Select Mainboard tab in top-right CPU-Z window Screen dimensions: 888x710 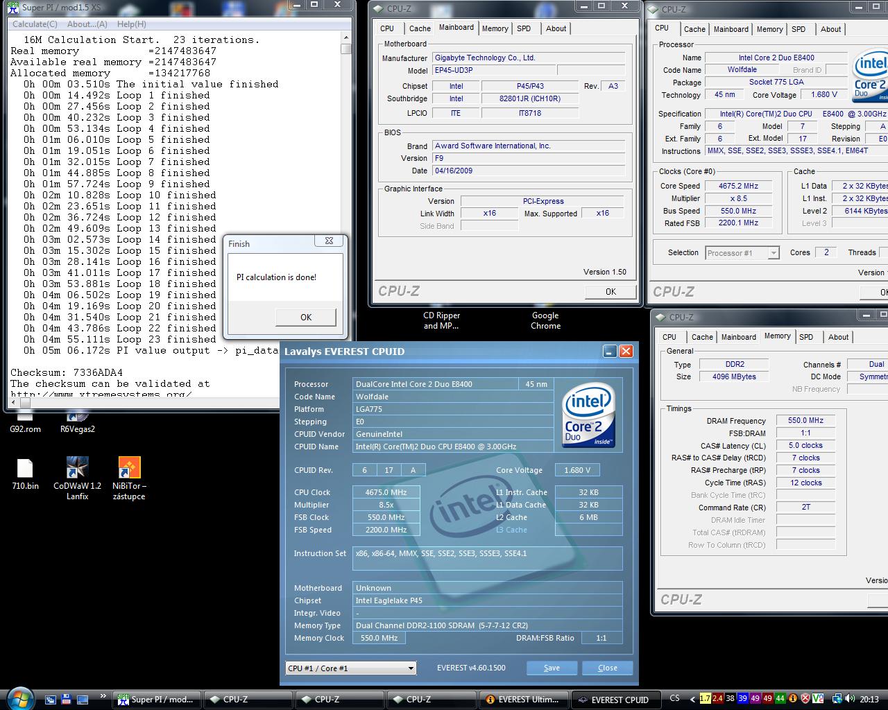[731, 29]
